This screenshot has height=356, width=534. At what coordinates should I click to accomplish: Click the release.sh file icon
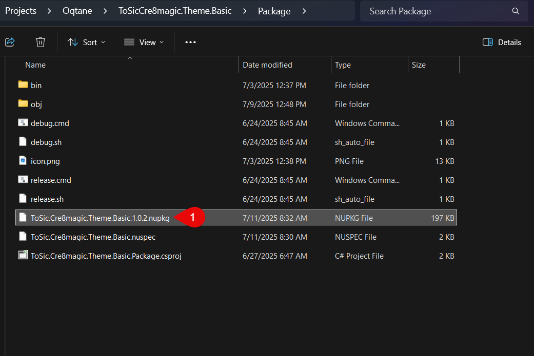pyautogui.click(x=23, y=199)
